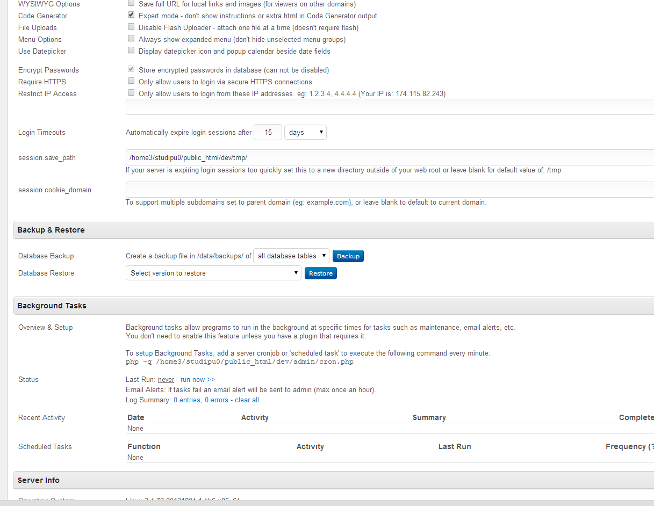
Task: Open the Select version to restore dropdown
Action: [213, 273]
